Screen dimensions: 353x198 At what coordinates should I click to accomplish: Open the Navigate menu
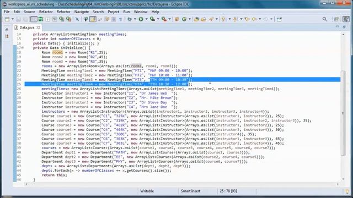pyautogui.click(x=82, y=12)
